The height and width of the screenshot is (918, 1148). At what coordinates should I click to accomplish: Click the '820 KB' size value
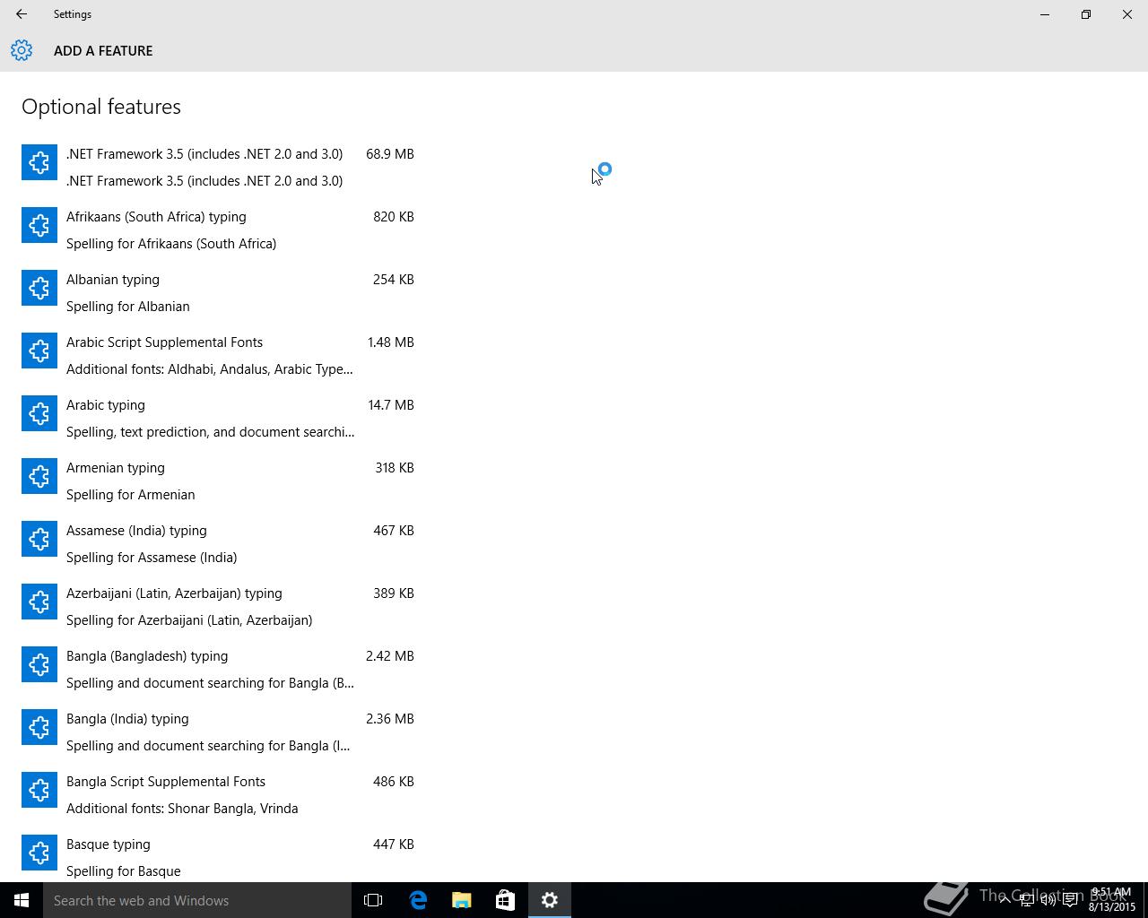394,217
